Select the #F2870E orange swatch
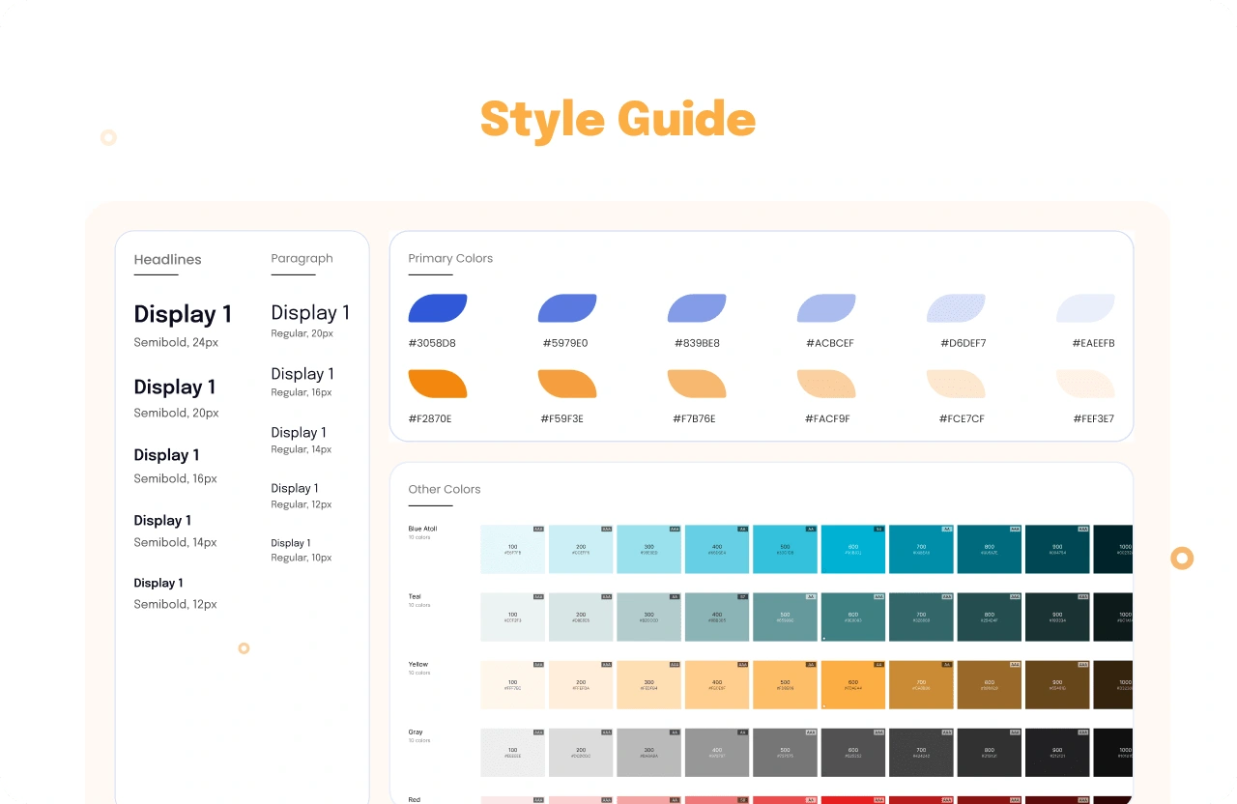Image resolution: width=1237 pixels, height=804 pixels. click(438, 384)
